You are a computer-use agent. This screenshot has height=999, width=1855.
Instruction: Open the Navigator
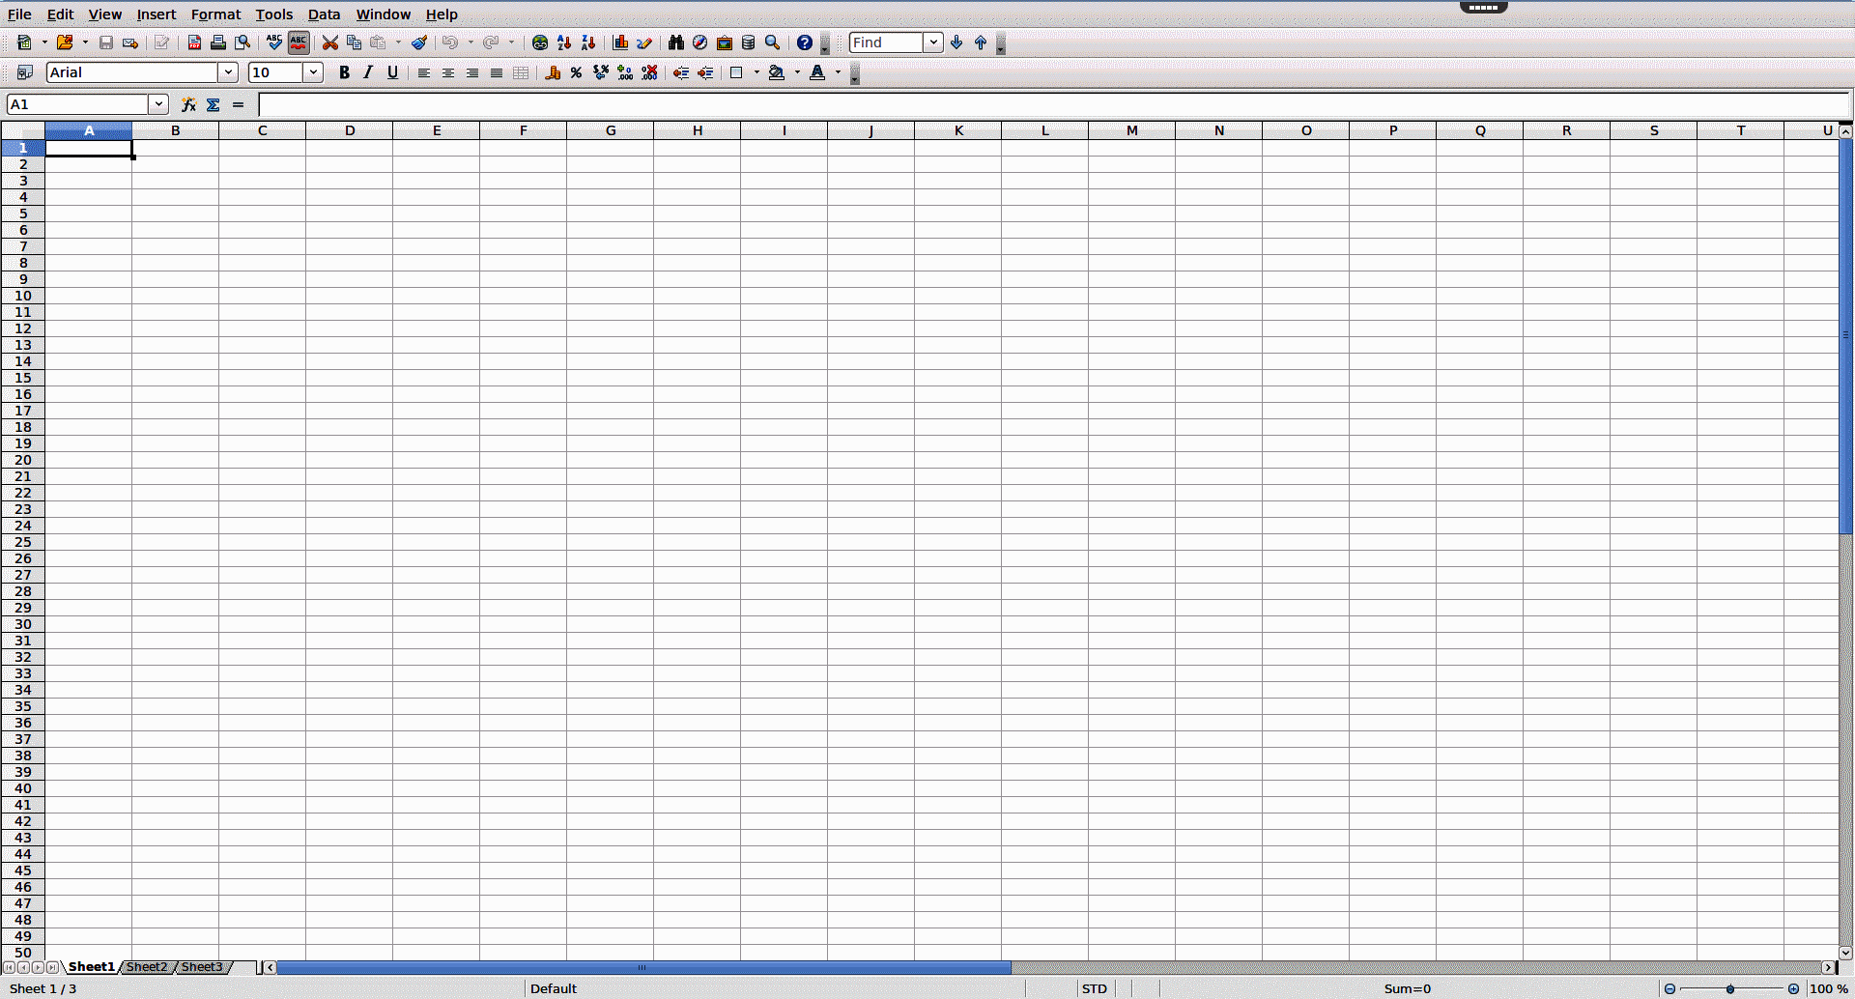point(699,43)
